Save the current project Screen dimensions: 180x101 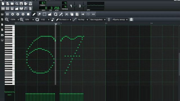21,4
